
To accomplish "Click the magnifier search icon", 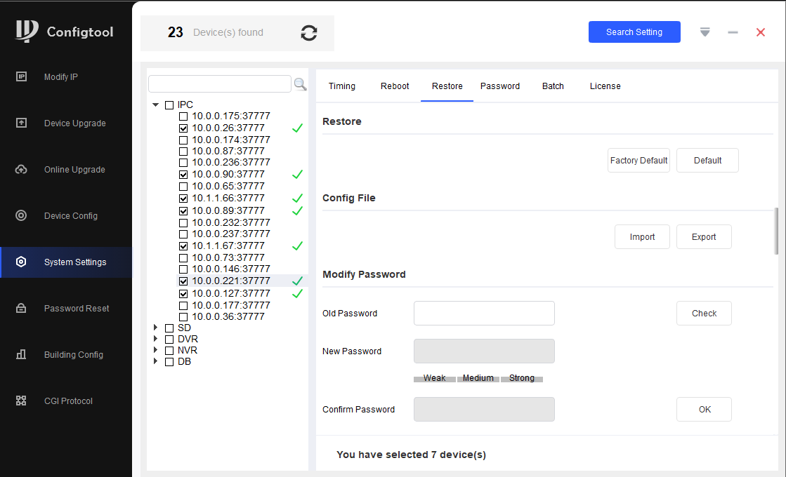I will (300, 84).
